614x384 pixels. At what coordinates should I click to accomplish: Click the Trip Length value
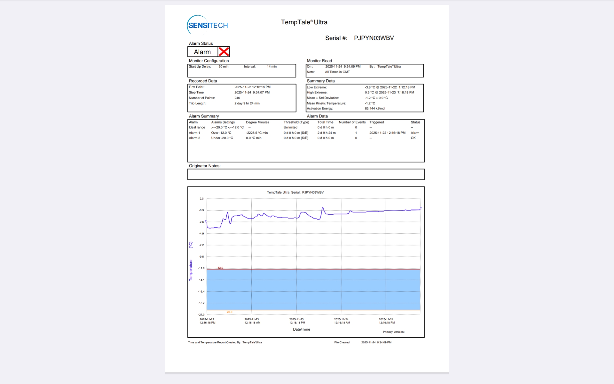tap(247, 103)
